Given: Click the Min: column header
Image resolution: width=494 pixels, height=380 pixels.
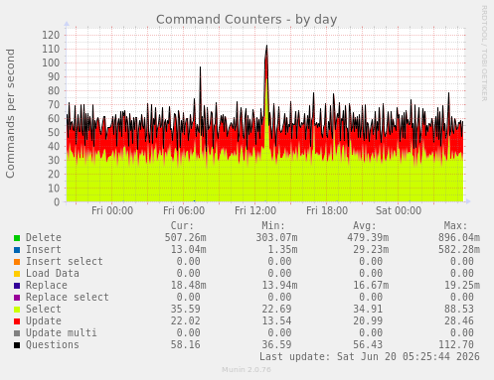Looking at the screenshot, I should point(273,225).
